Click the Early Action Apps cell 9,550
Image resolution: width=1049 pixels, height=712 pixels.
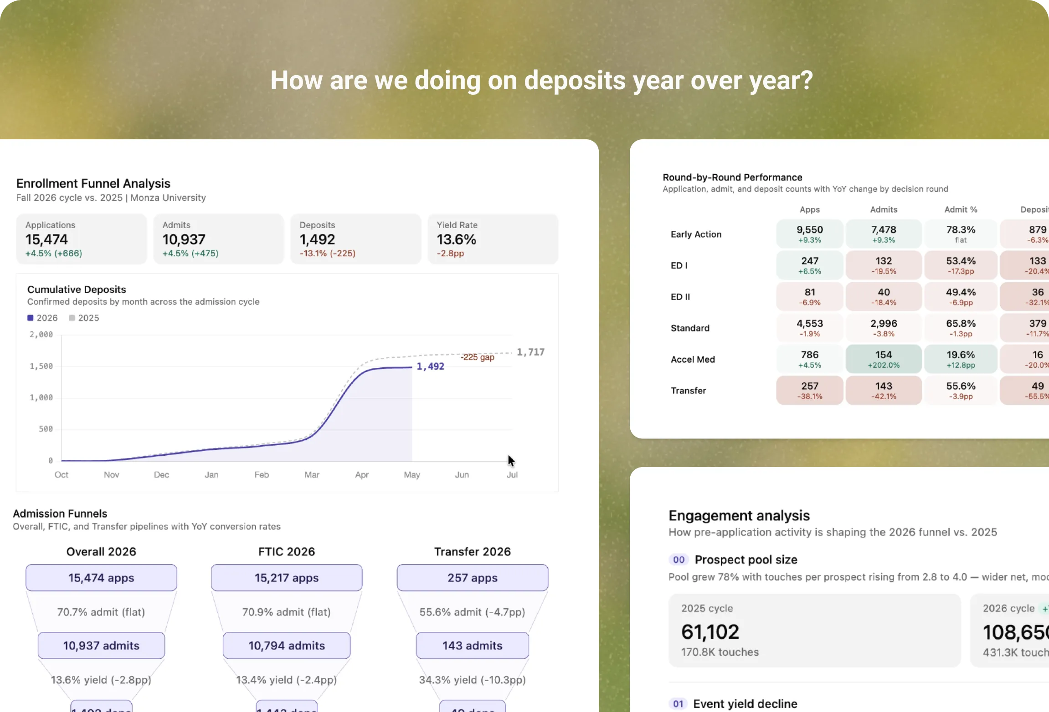[810, 234]
